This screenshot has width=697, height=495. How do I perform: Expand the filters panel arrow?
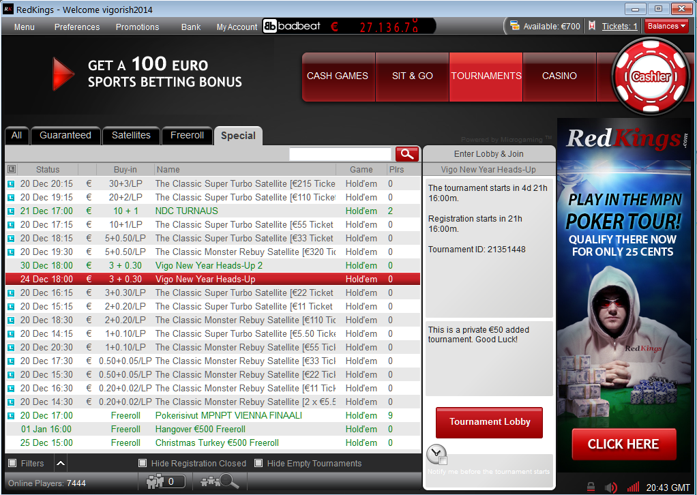tap(60, 464)
